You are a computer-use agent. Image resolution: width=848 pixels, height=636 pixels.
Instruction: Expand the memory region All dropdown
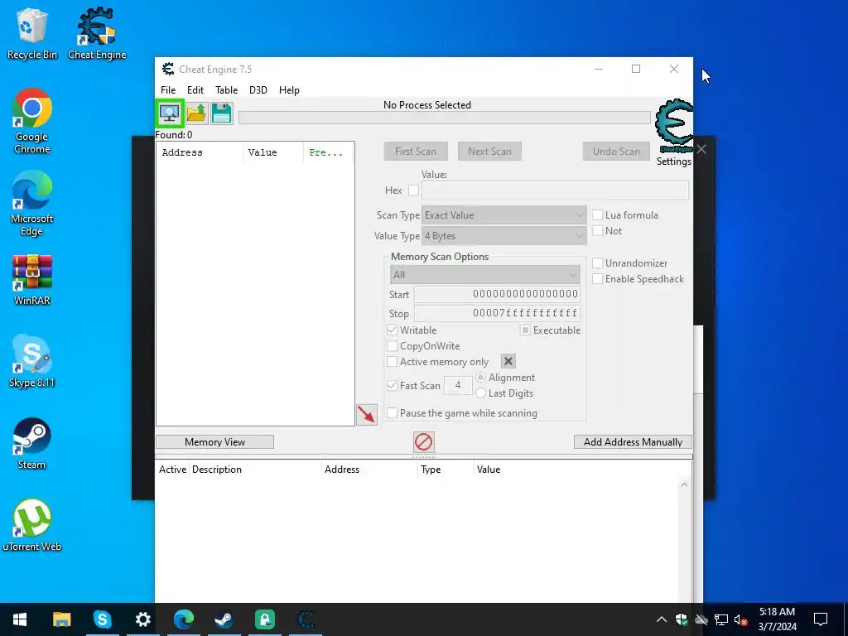[x=484, y=275]
